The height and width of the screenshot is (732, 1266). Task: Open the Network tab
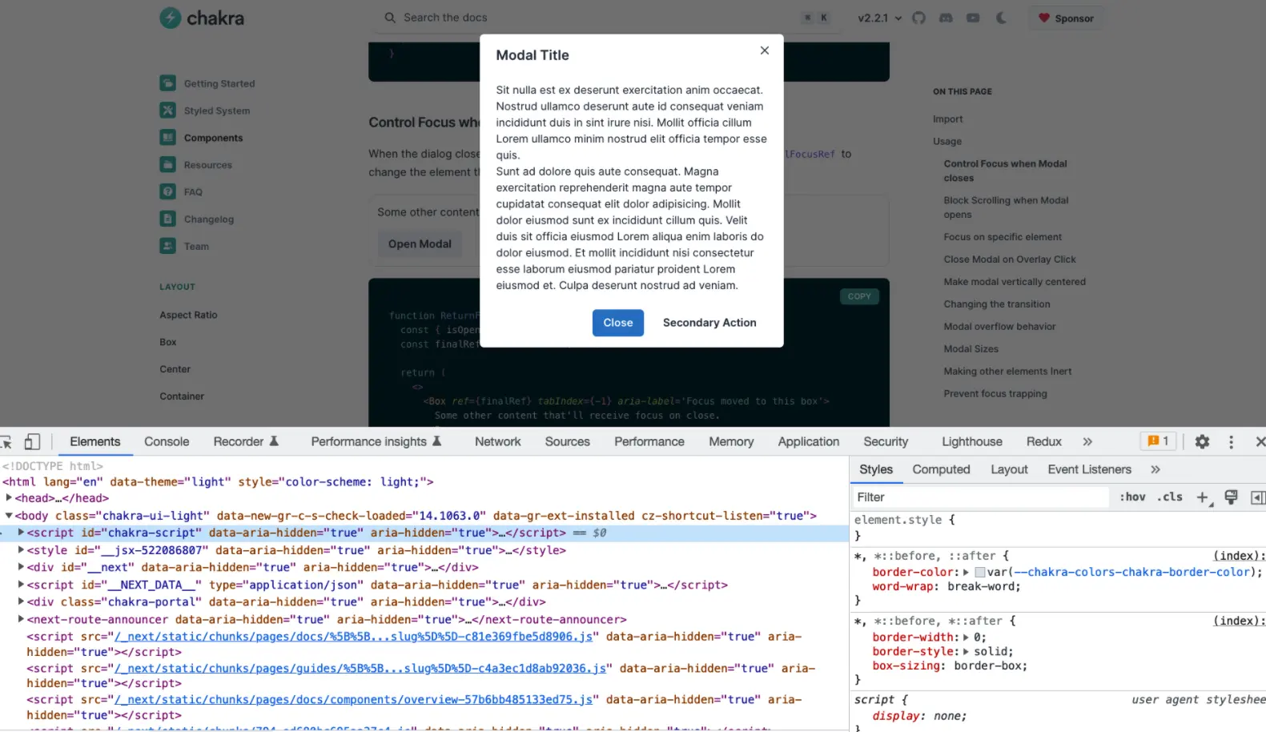click(497, 441)
